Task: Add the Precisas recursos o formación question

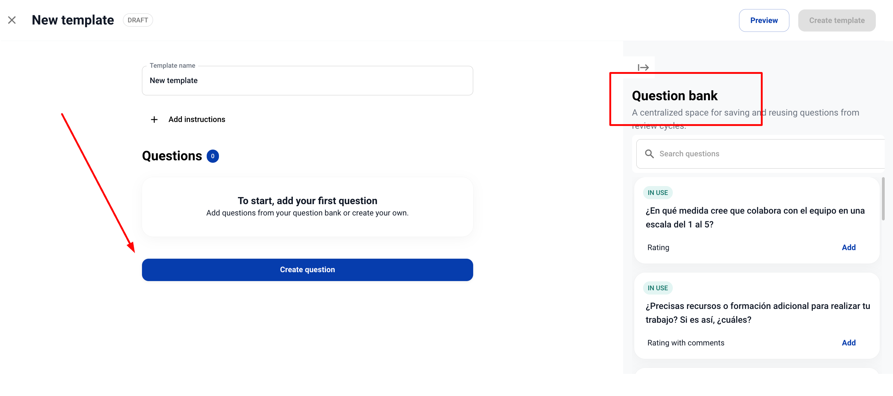Action: point(848,343)
